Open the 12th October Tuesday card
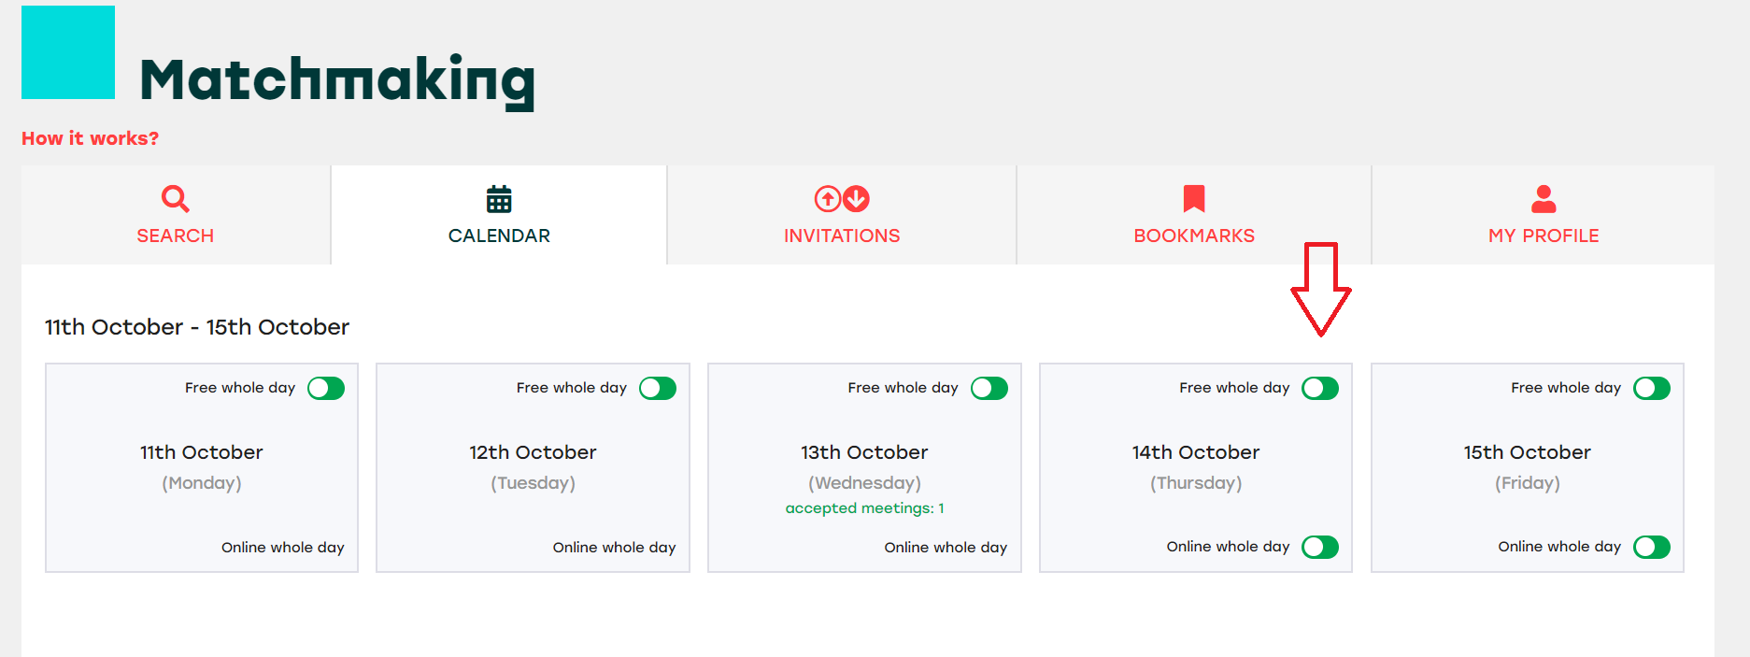 [x=533, y=467]
